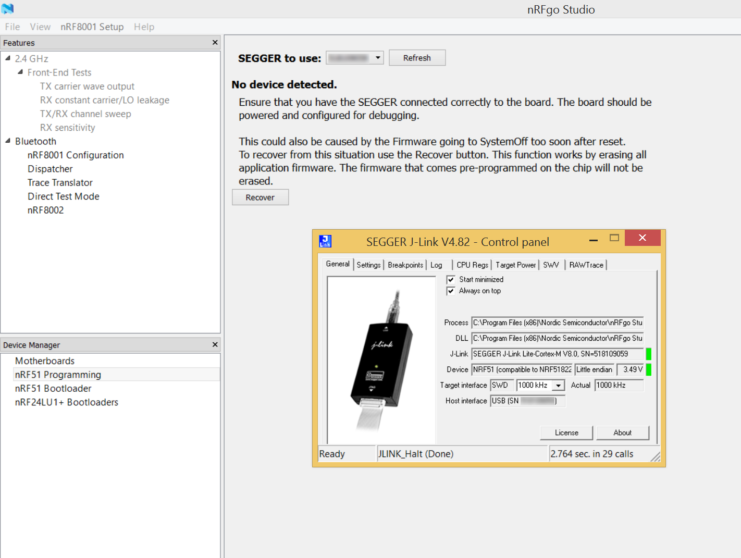Open the View menu

40,27
